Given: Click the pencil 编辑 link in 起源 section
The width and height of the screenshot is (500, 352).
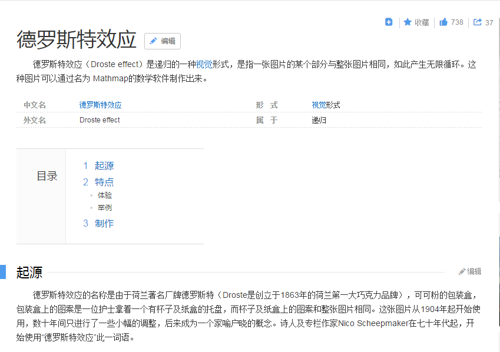Looking at the screenshot, I should click(470, 271).
